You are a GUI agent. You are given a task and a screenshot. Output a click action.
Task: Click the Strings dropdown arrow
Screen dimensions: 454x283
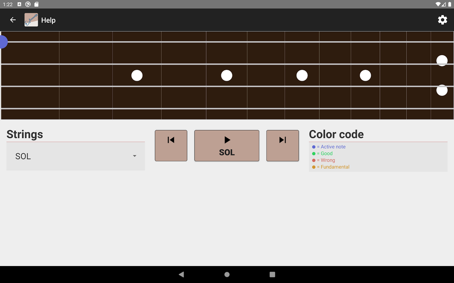[134, 156]
